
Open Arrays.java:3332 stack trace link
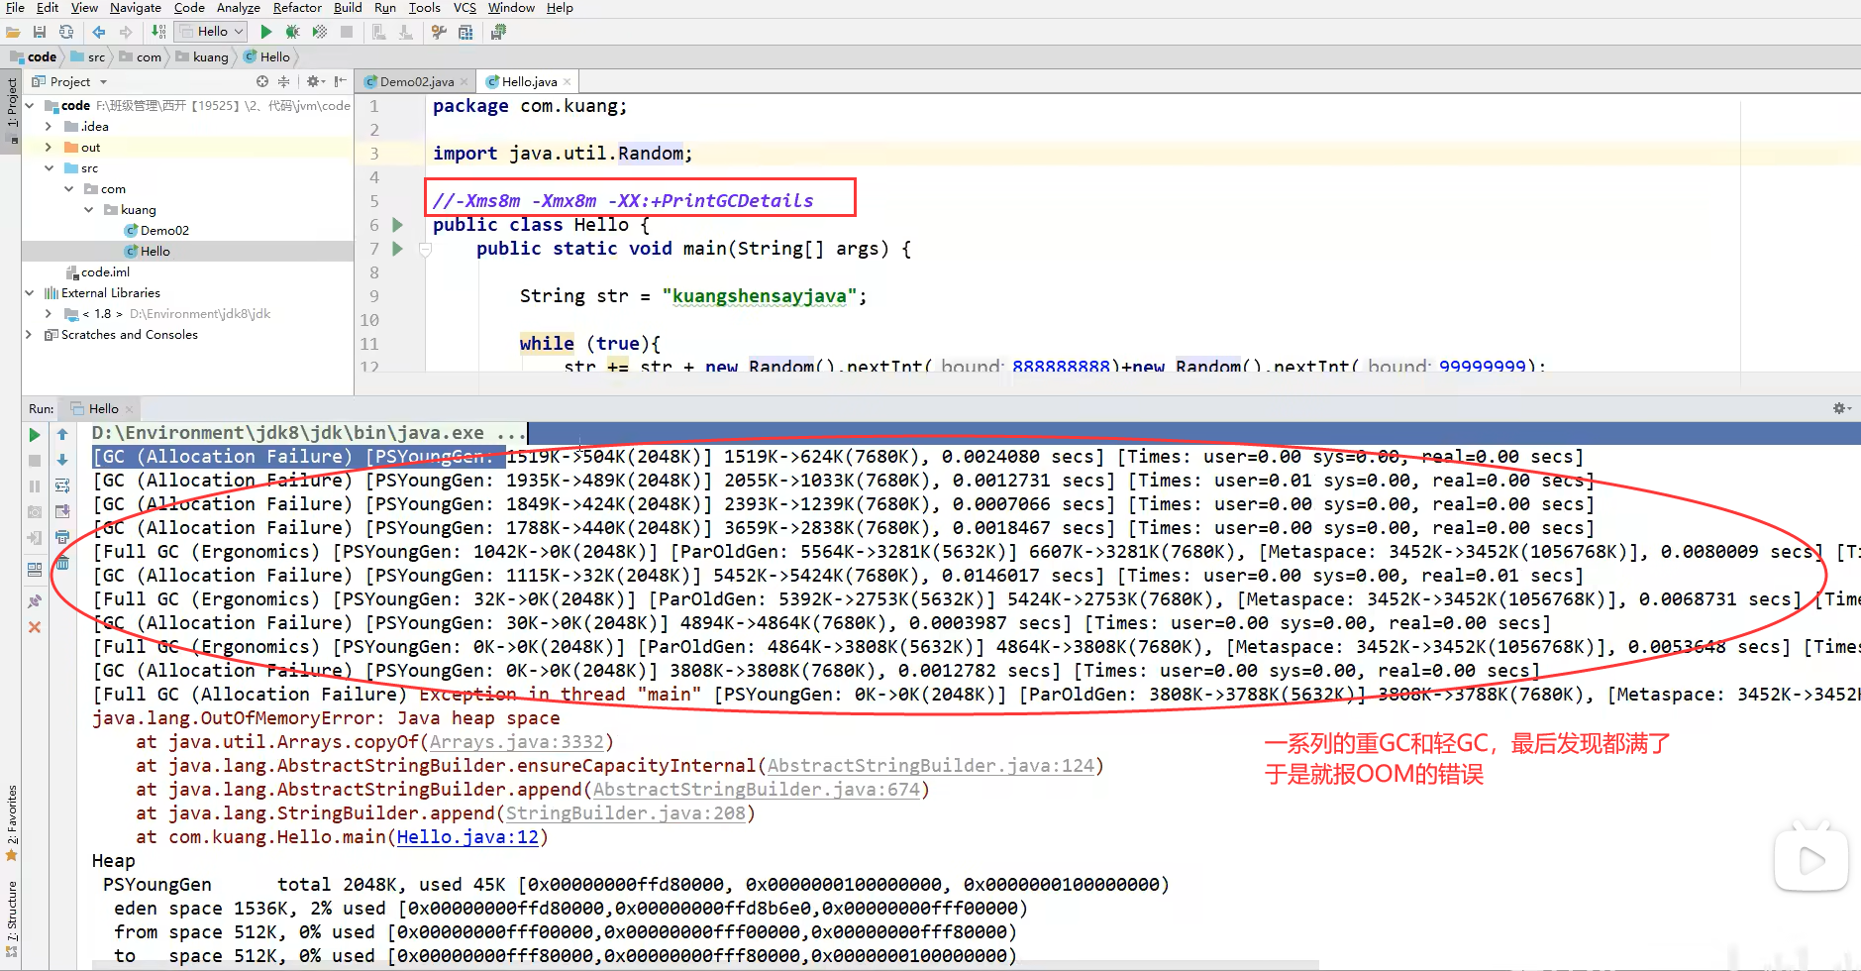[x=516, y=742]
